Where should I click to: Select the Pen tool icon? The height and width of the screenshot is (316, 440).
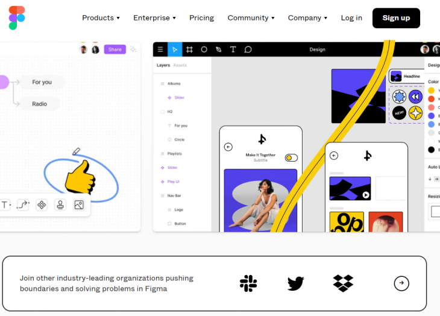tap(219, 49)
